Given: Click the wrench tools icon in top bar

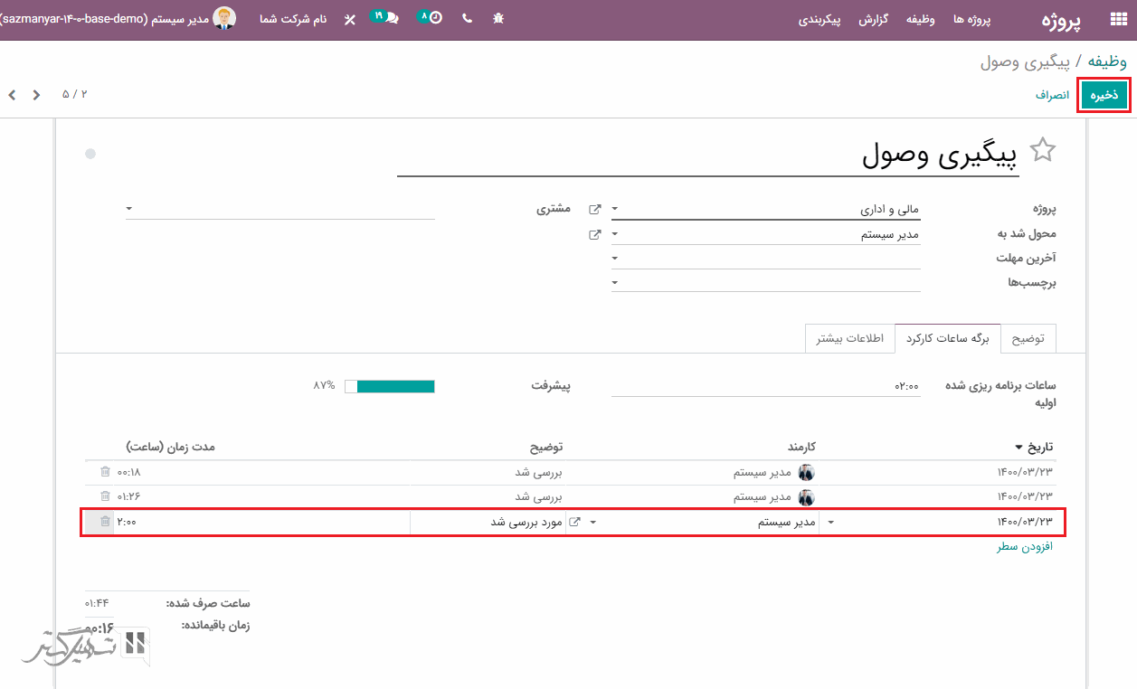Looking at the screenshot, I should pos(349,19).
